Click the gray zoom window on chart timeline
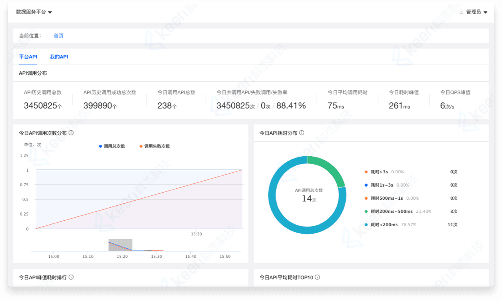The image size is (502, 300). tap(120, 245)
